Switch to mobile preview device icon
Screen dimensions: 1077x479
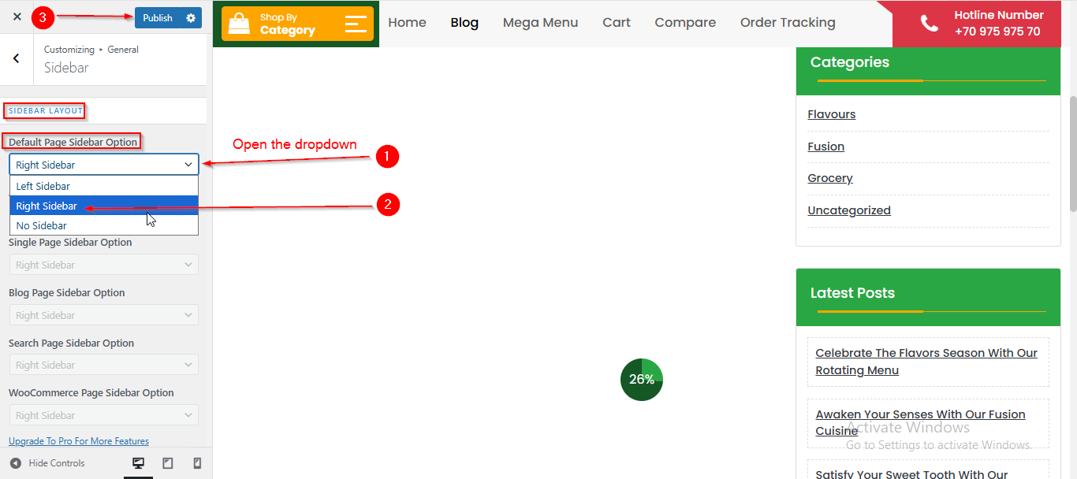click(x=197, y=463)
